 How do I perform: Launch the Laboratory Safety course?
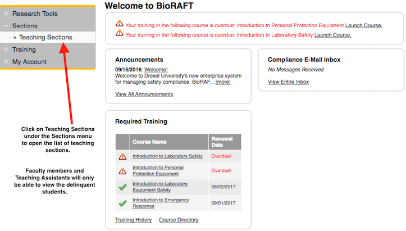[332, 35]
